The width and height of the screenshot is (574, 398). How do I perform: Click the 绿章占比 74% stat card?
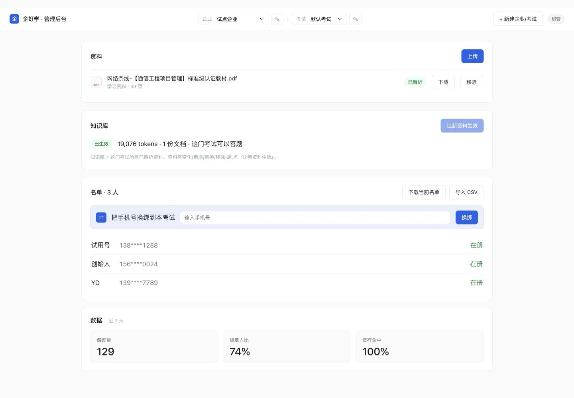[x=287, y=347]
